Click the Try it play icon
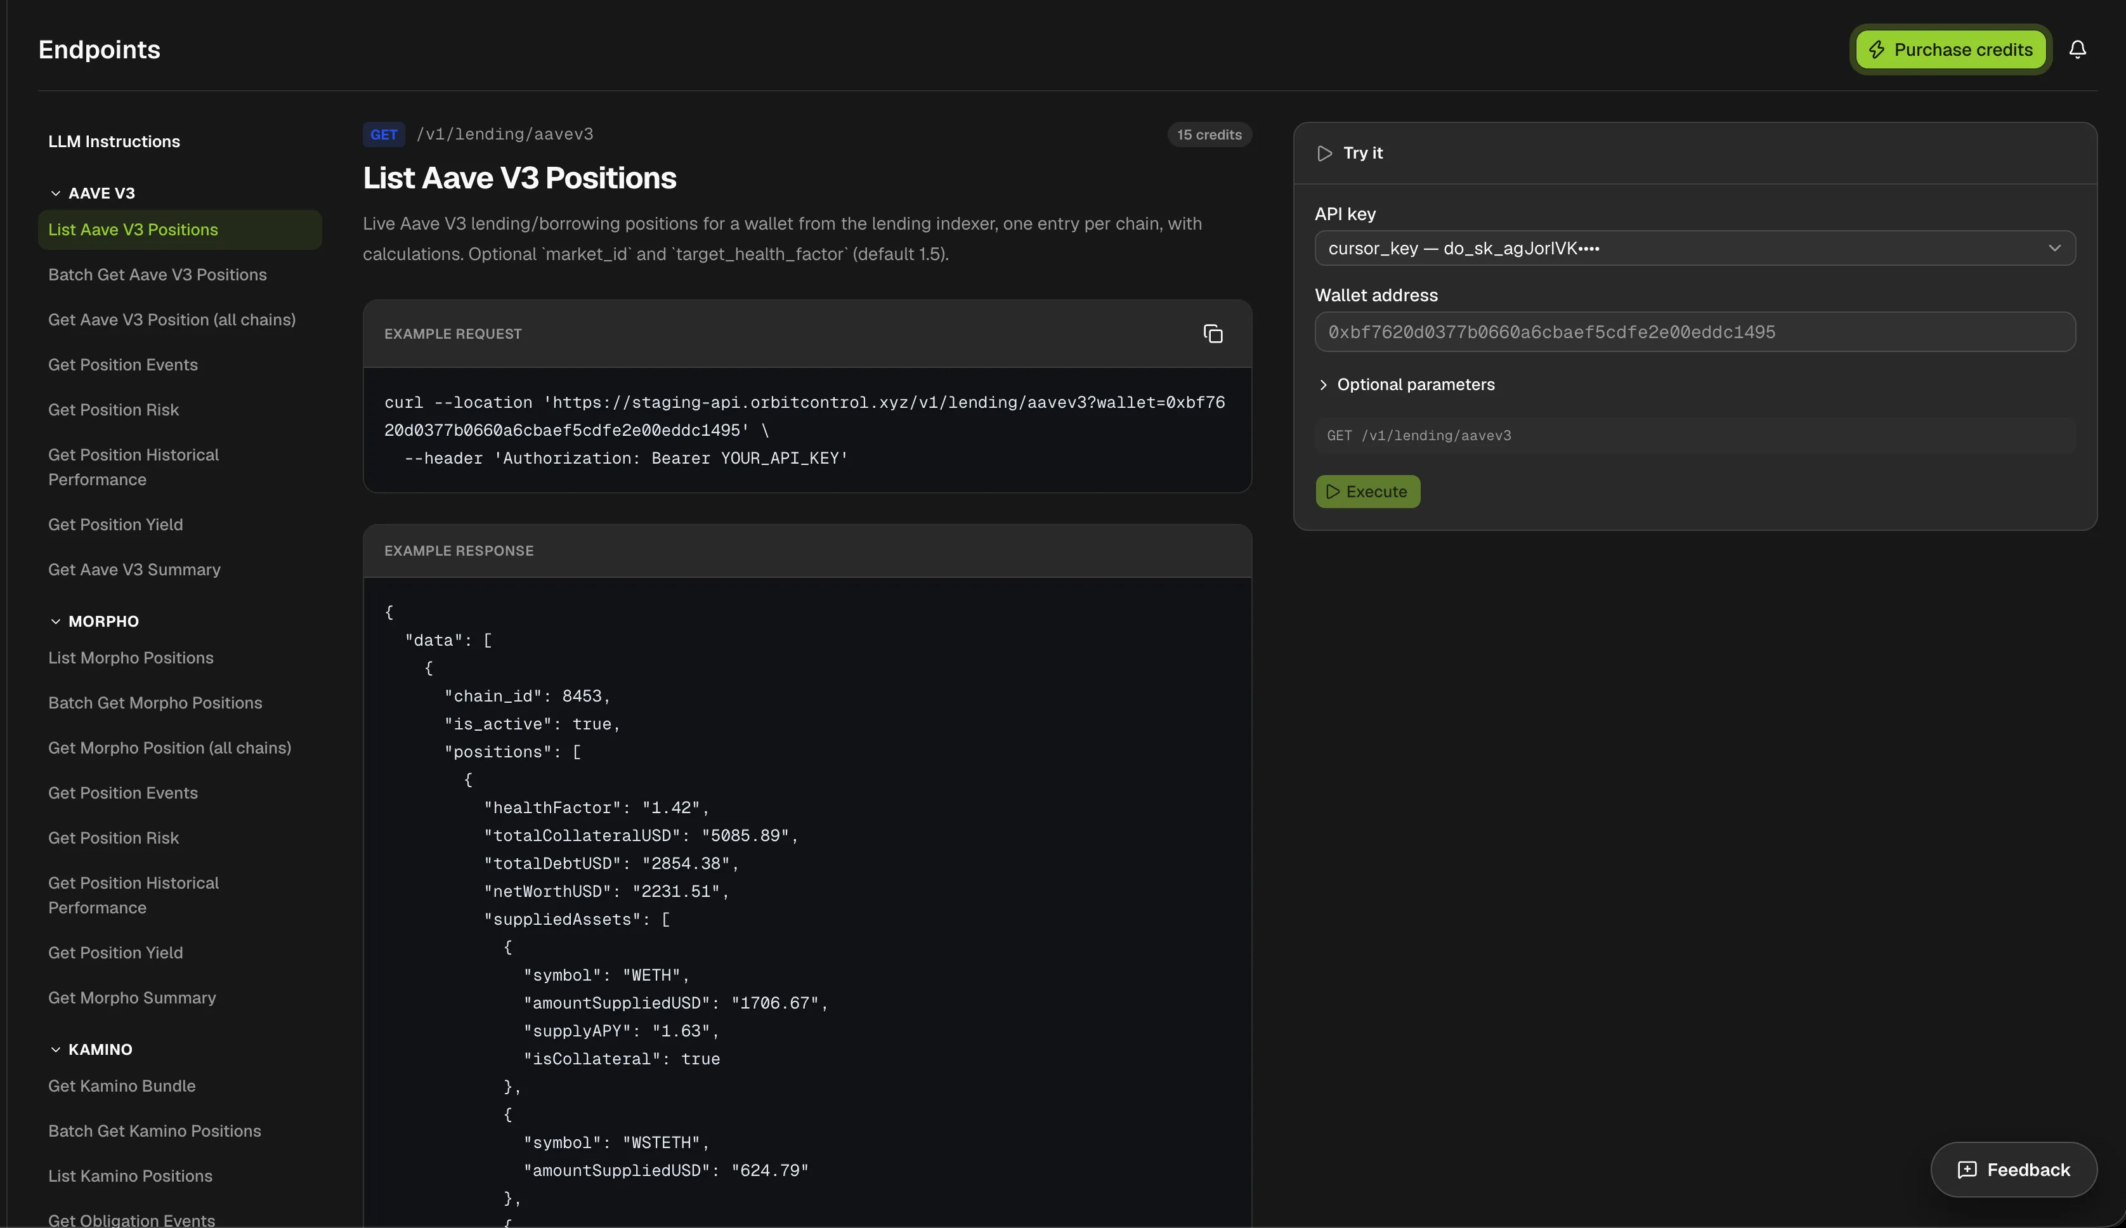The image size is (2126, 1228). [1325, 153]
